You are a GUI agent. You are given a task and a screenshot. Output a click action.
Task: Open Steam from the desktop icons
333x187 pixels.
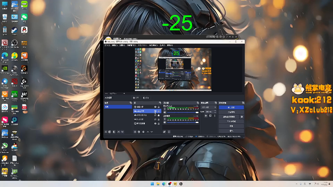click(x=15, y=31)
